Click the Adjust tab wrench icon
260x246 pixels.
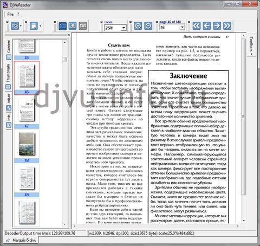[x=9, y=108]
